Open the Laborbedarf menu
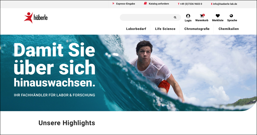Image resolution: width=257 pixels, height=135 pixels. point(136,29)
